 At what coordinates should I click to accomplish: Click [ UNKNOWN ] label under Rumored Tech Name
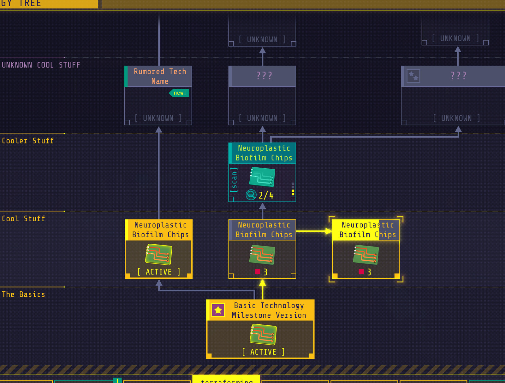pyautogui.click(x=158, y=118)
